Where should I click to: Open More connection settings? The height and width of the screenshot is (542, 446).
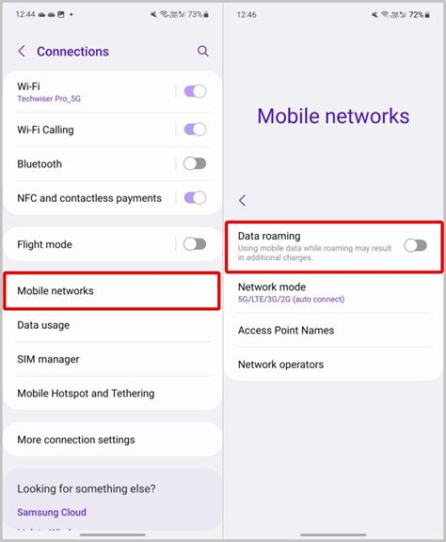tap(112, 440)
